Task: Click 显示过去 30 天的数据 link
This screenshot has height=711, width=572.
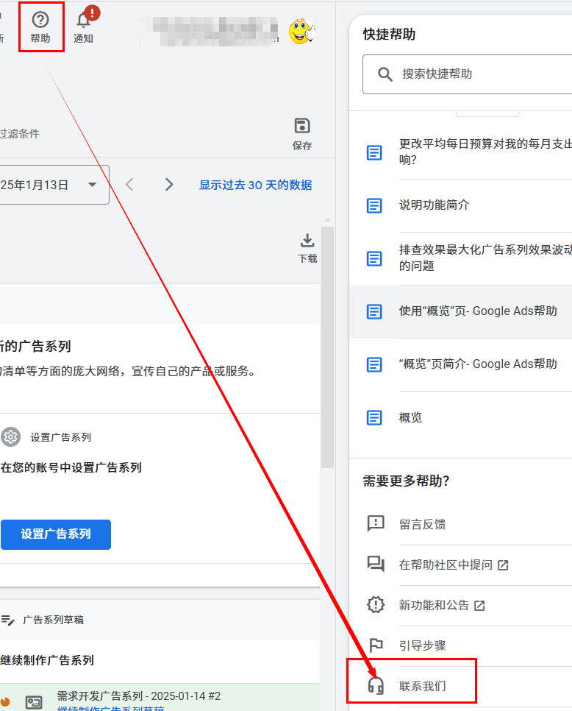Action: pyautogui.click(x=255, y=185)
